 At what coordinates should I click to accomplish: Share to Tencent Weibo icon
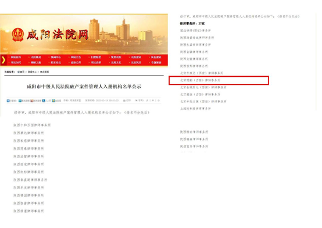(x=20, y=101)
